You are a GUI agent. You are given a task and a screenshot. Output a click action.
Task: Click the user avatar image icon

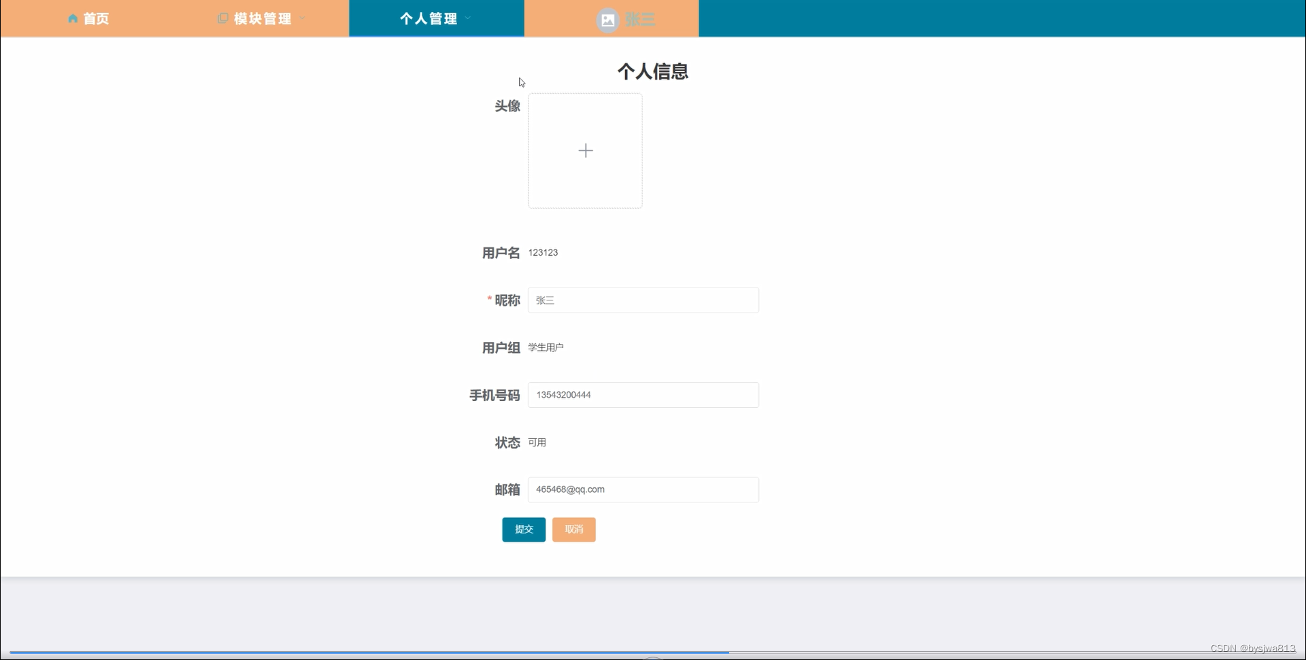point(607,20)
